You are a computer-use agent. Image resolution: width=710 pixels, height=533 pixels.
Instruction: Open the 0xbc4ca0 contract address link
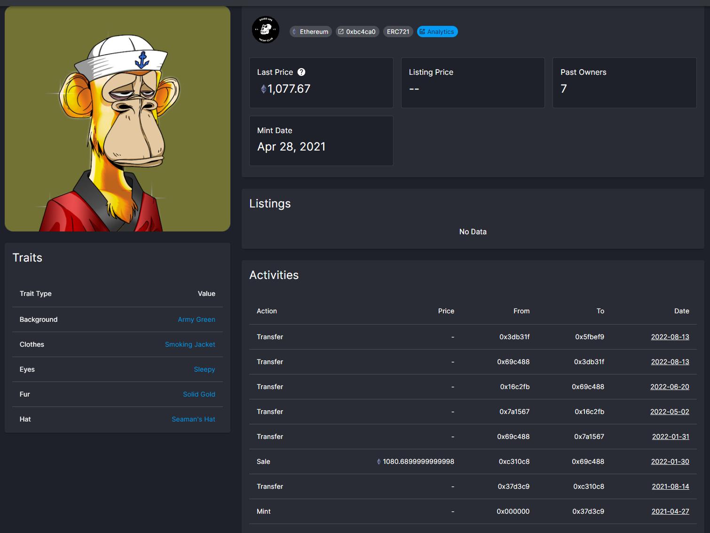coord(357,32)
